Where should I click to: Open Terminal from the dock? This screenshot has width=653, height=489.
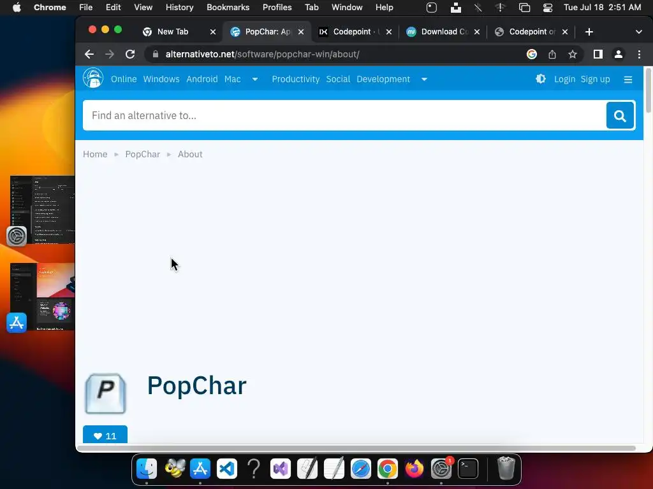pos(467,469)
